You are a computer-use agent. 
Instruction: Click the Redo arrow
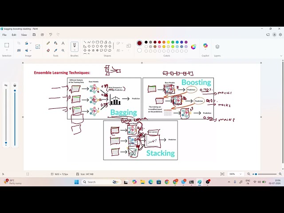tap(58, 35)
